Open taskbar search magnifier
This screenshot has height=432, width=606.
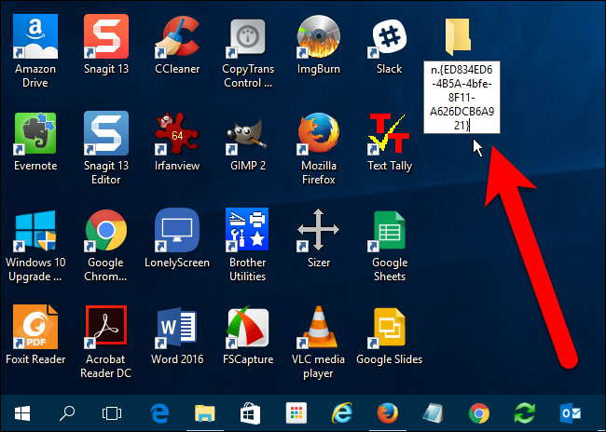tap(67, 412)
